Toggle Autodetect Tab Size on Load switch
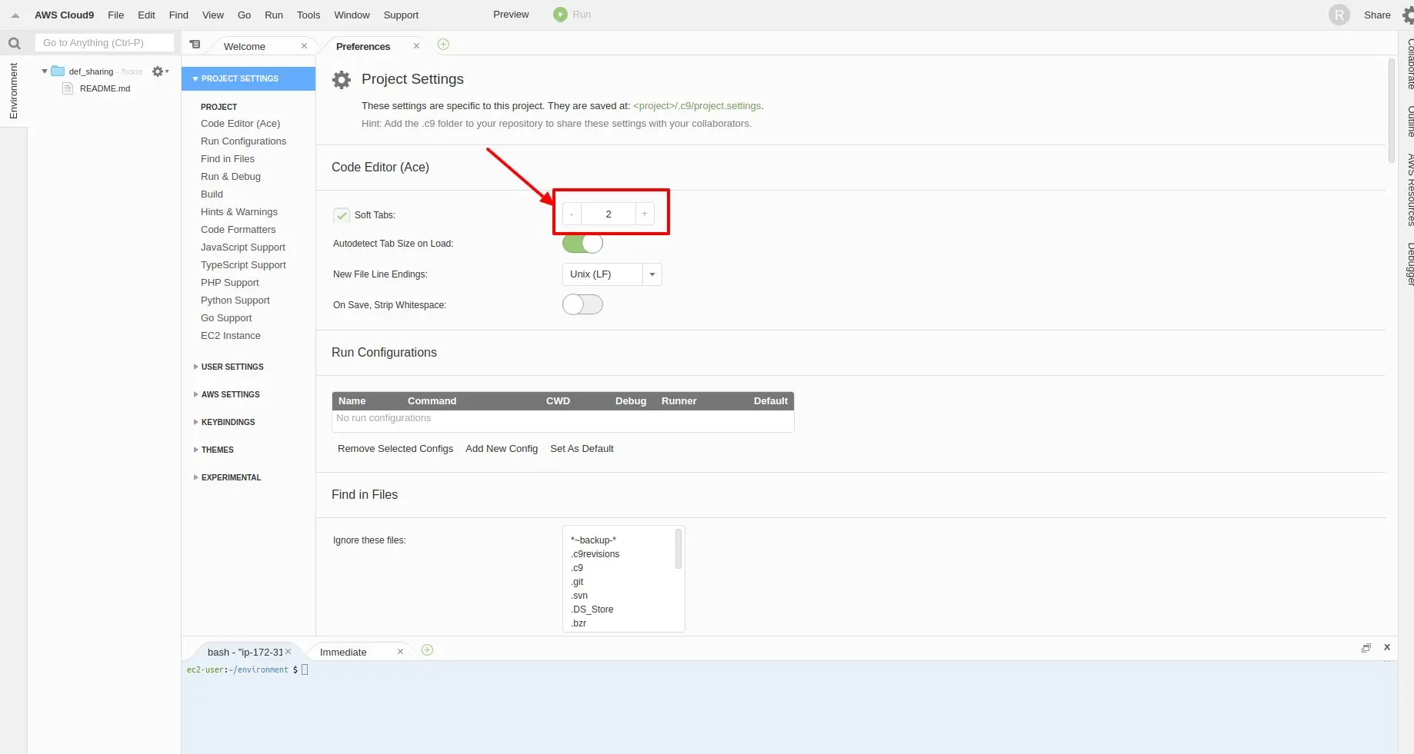1414x754 pixels. point(582,244)
